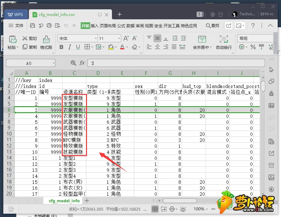Switch to the 插入 ribbon tab

(94, 26)
